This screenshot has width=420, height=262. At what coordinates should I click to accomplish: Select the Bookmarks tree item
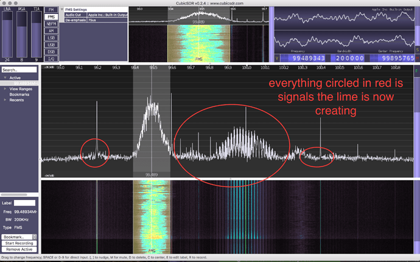point(19,94)
